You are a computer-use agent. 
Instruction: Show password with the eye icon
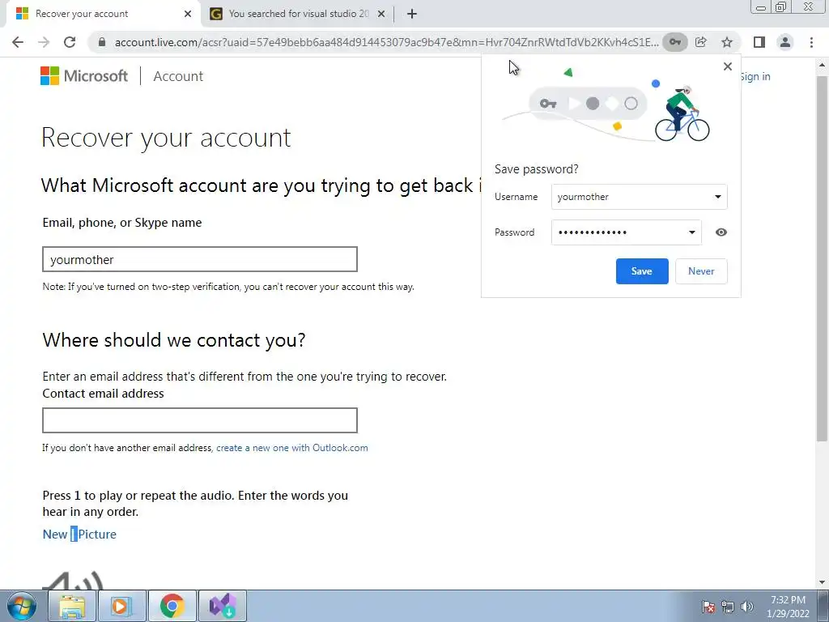(721, 232)
